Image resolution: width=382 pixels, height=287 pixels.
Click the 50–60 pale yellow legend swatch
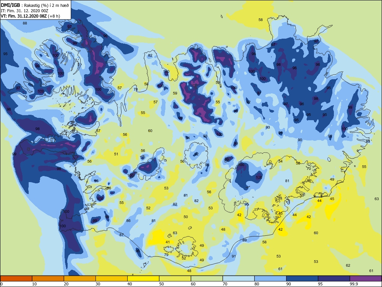point(175,279)
